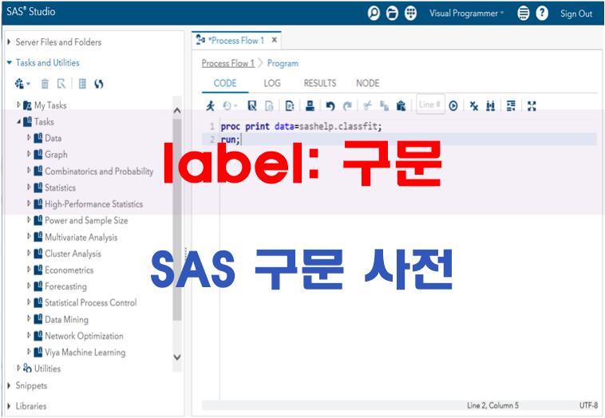Click the format code indentation icon
Screen dimensions: 605x418
511,105
